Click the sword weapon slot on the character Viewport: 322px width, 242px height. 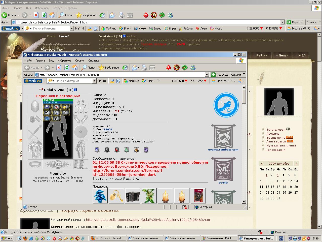click(x=35, y=131)
